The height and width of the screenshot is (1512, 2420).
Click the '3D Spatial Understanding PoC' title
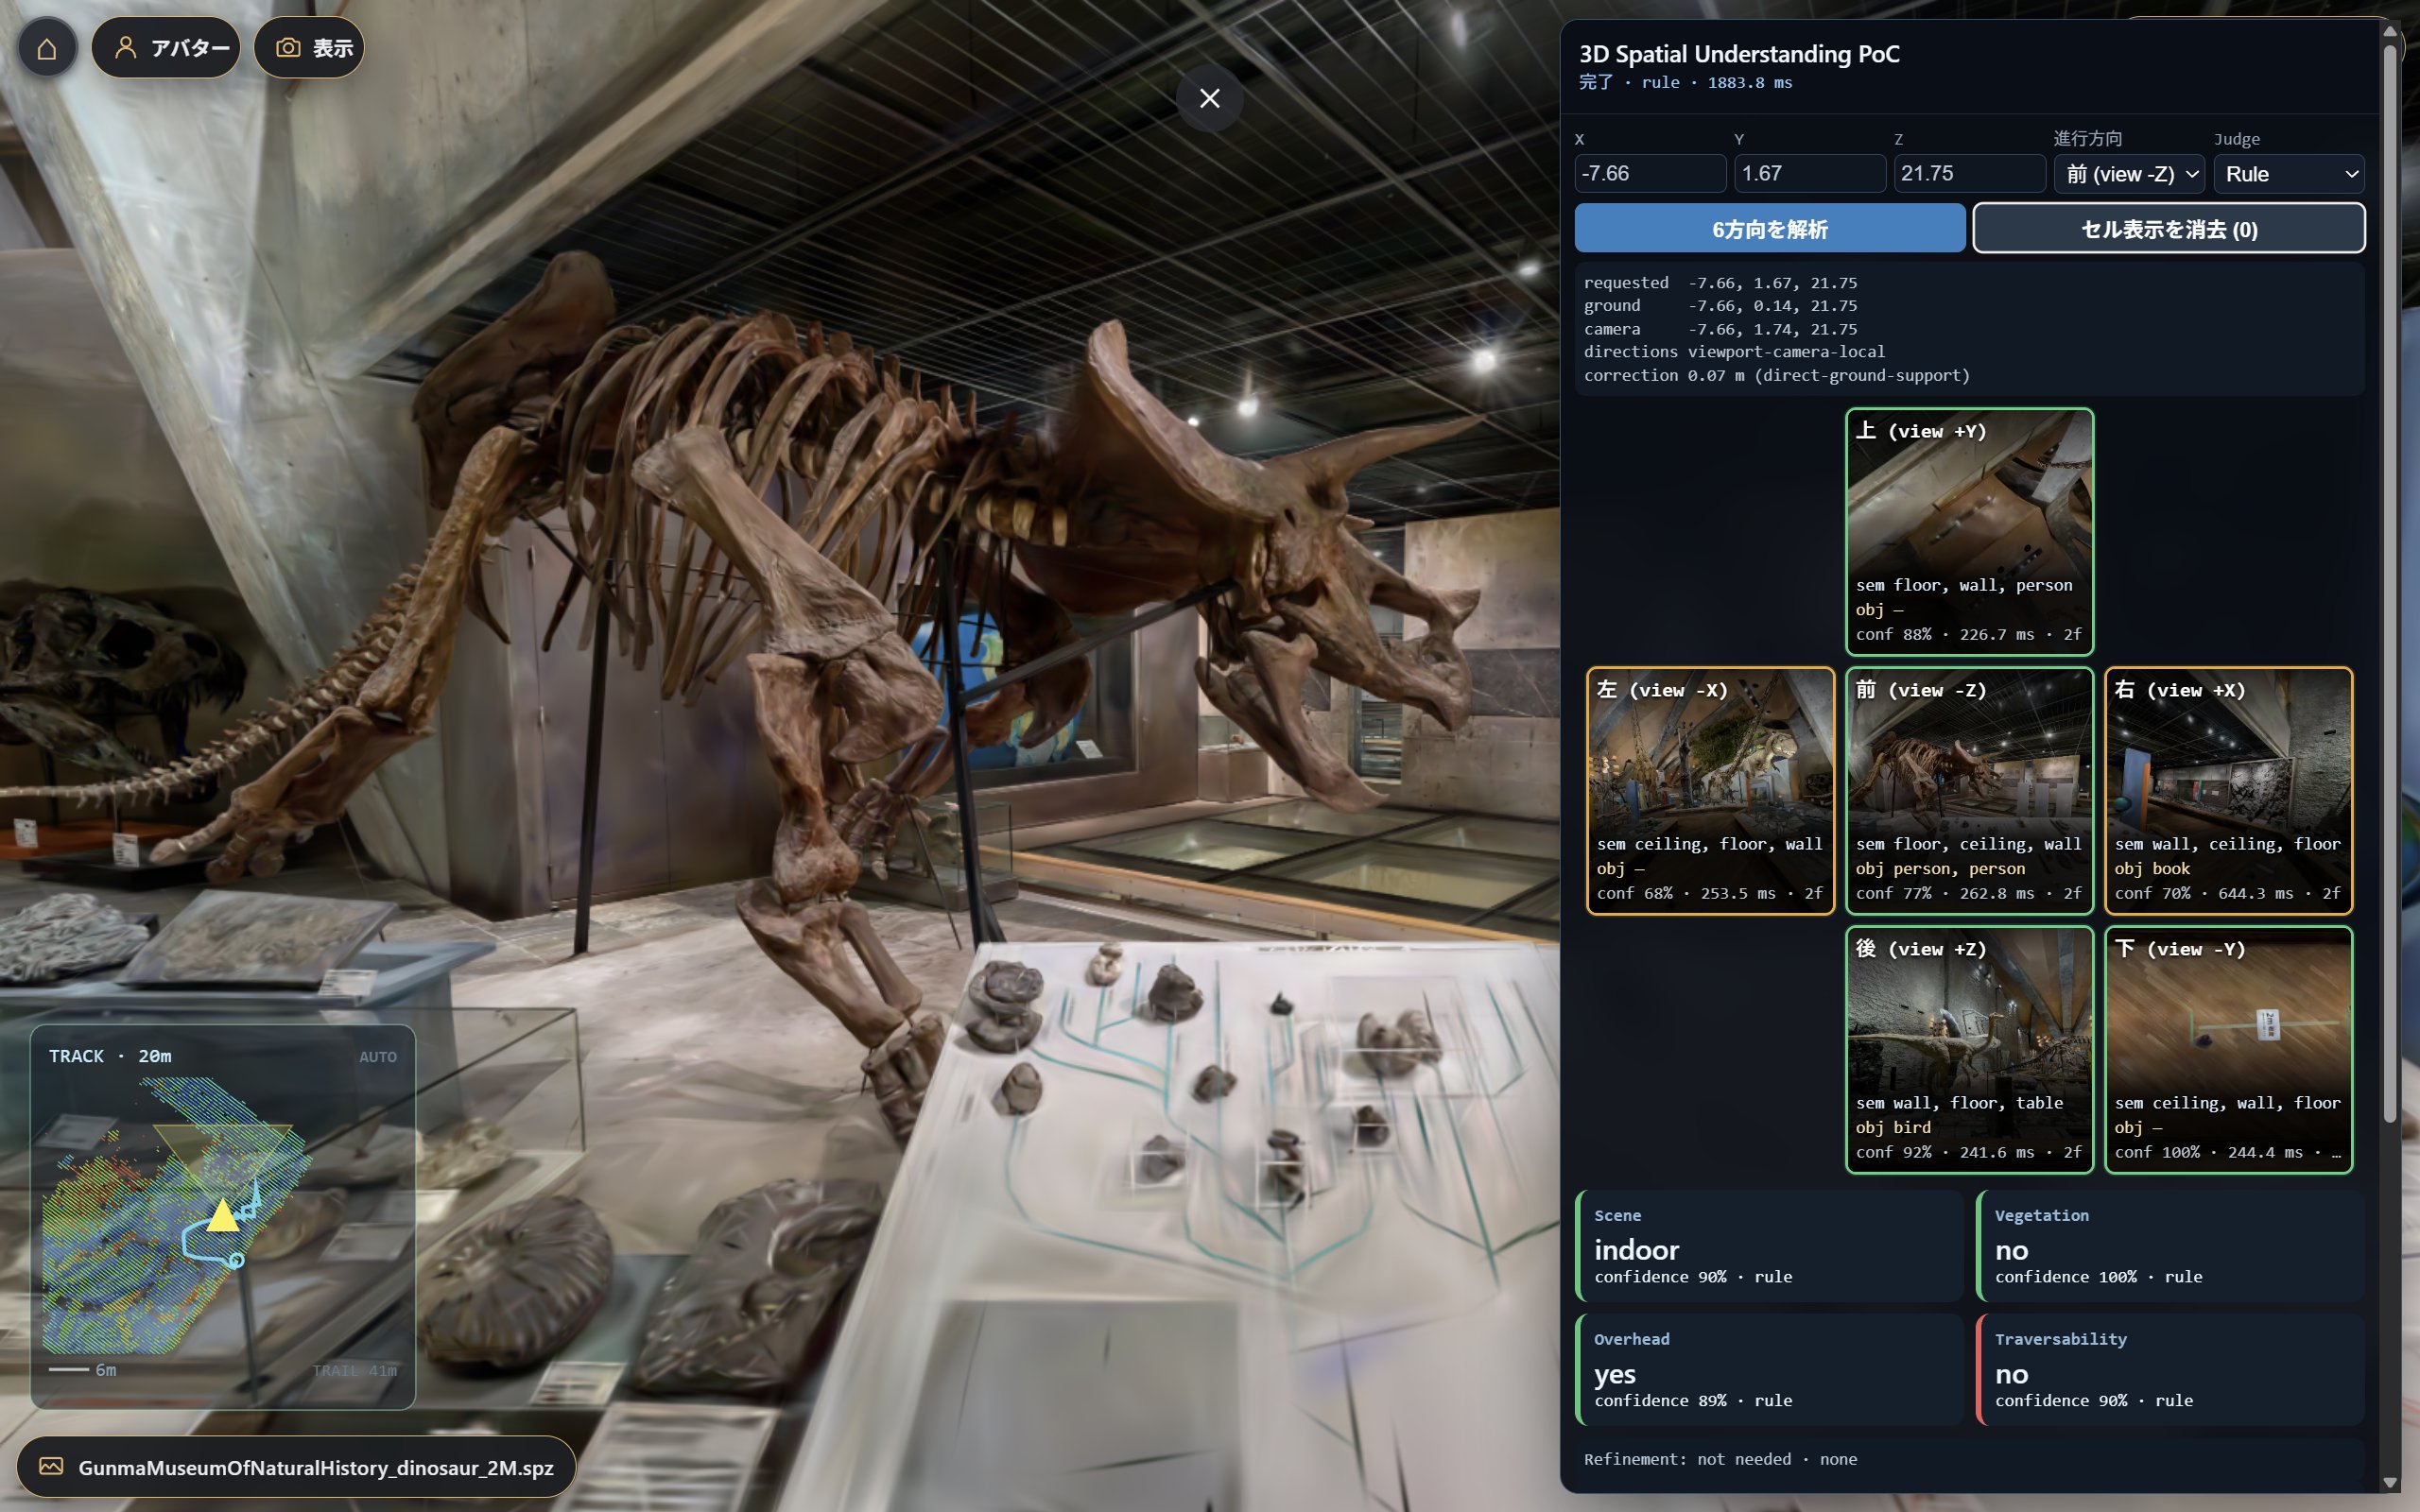[x=1739, y=54]
